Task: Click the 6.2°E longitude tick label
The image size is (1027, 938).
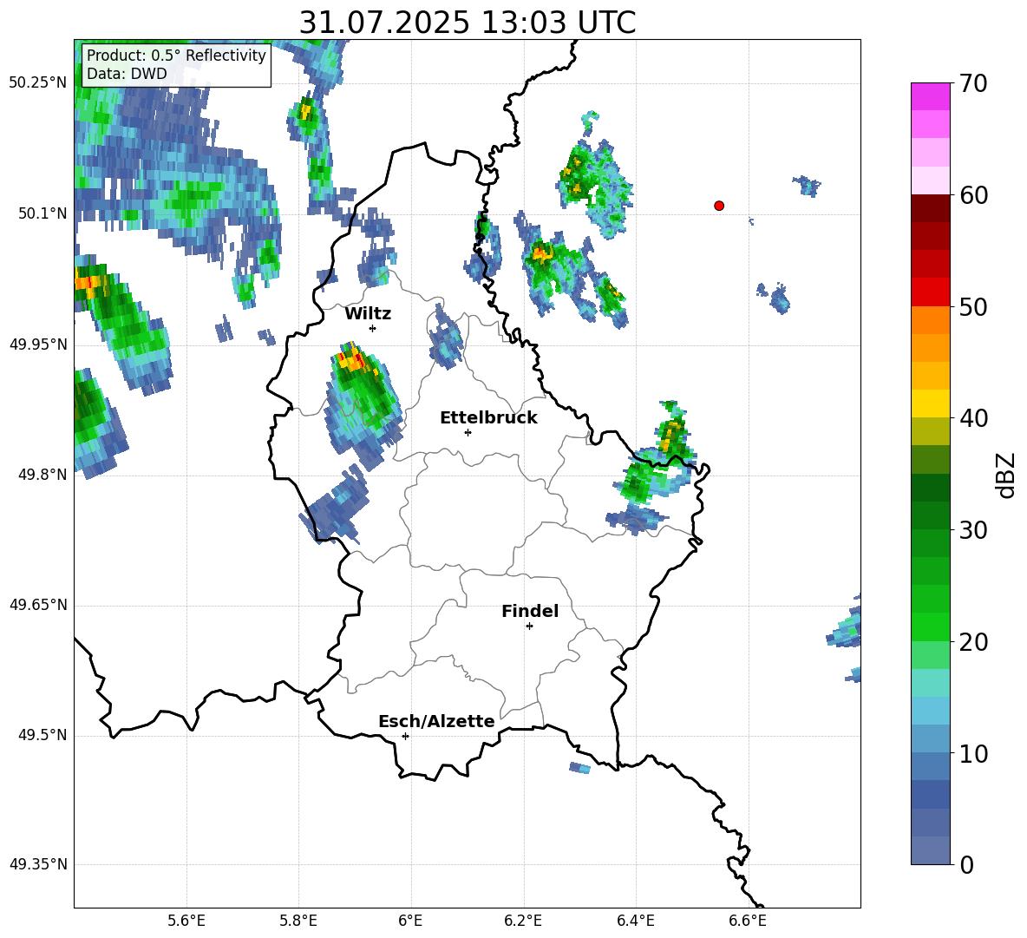Action: (x=523, y=922)
